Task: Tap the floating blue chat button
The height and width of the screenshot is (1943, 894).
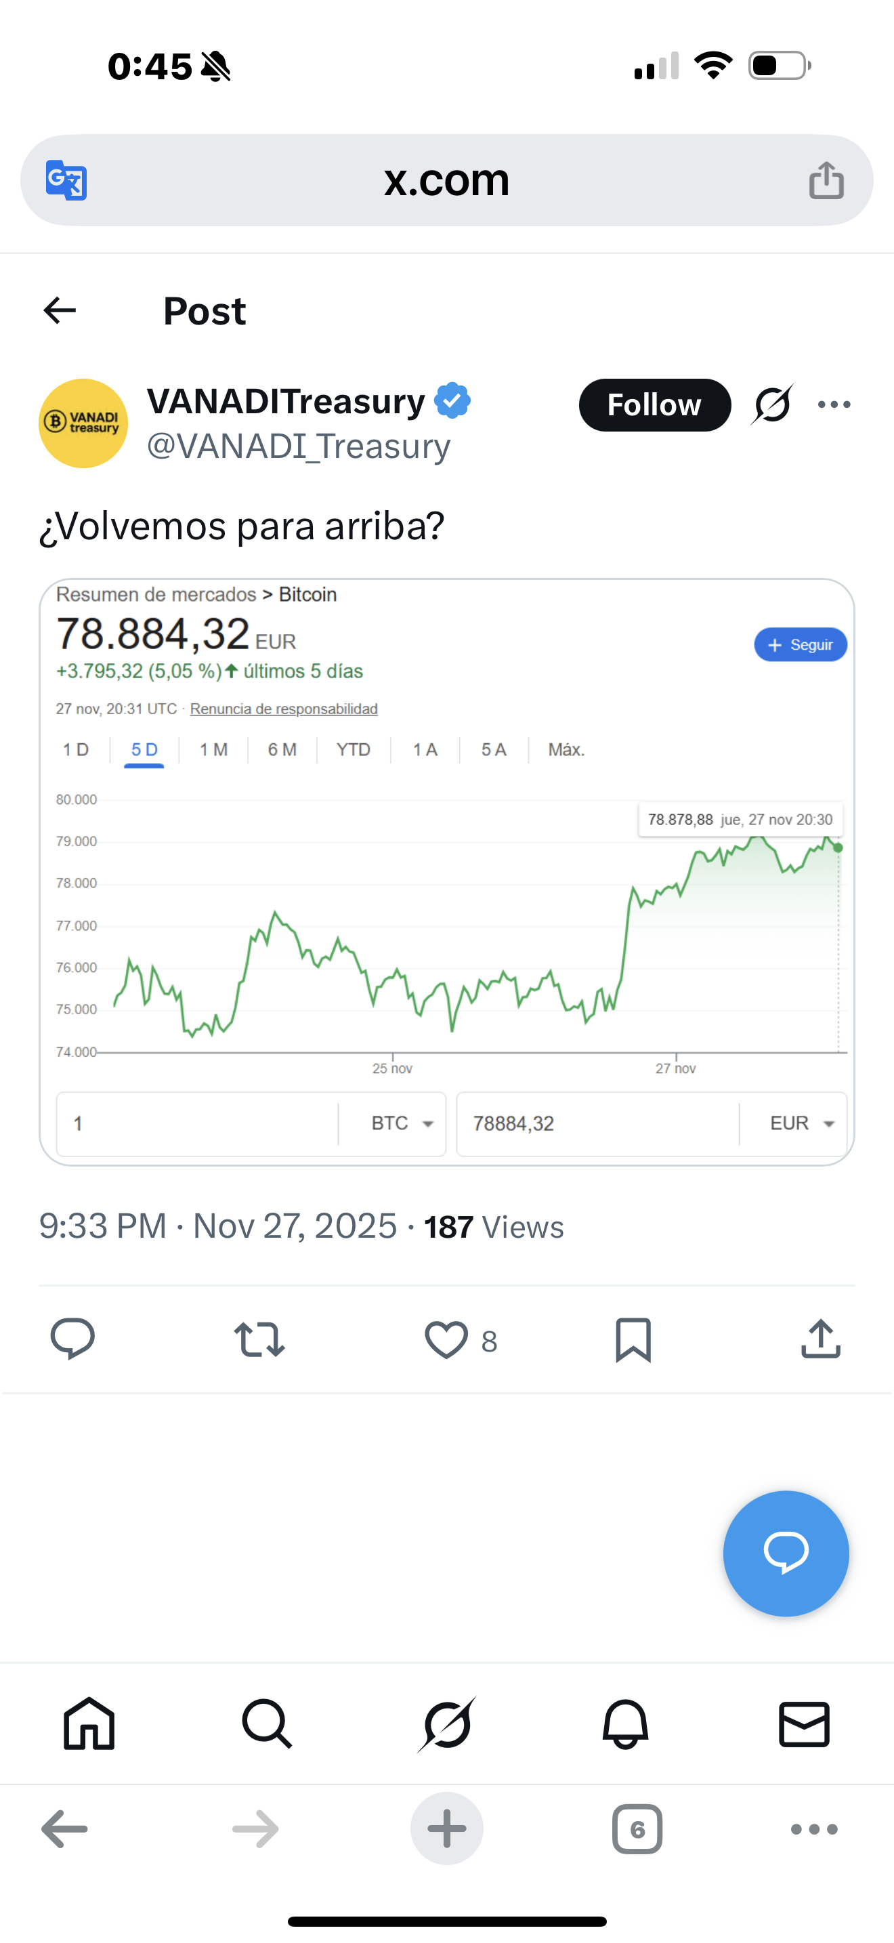Action: click(x=786, y=1553)
